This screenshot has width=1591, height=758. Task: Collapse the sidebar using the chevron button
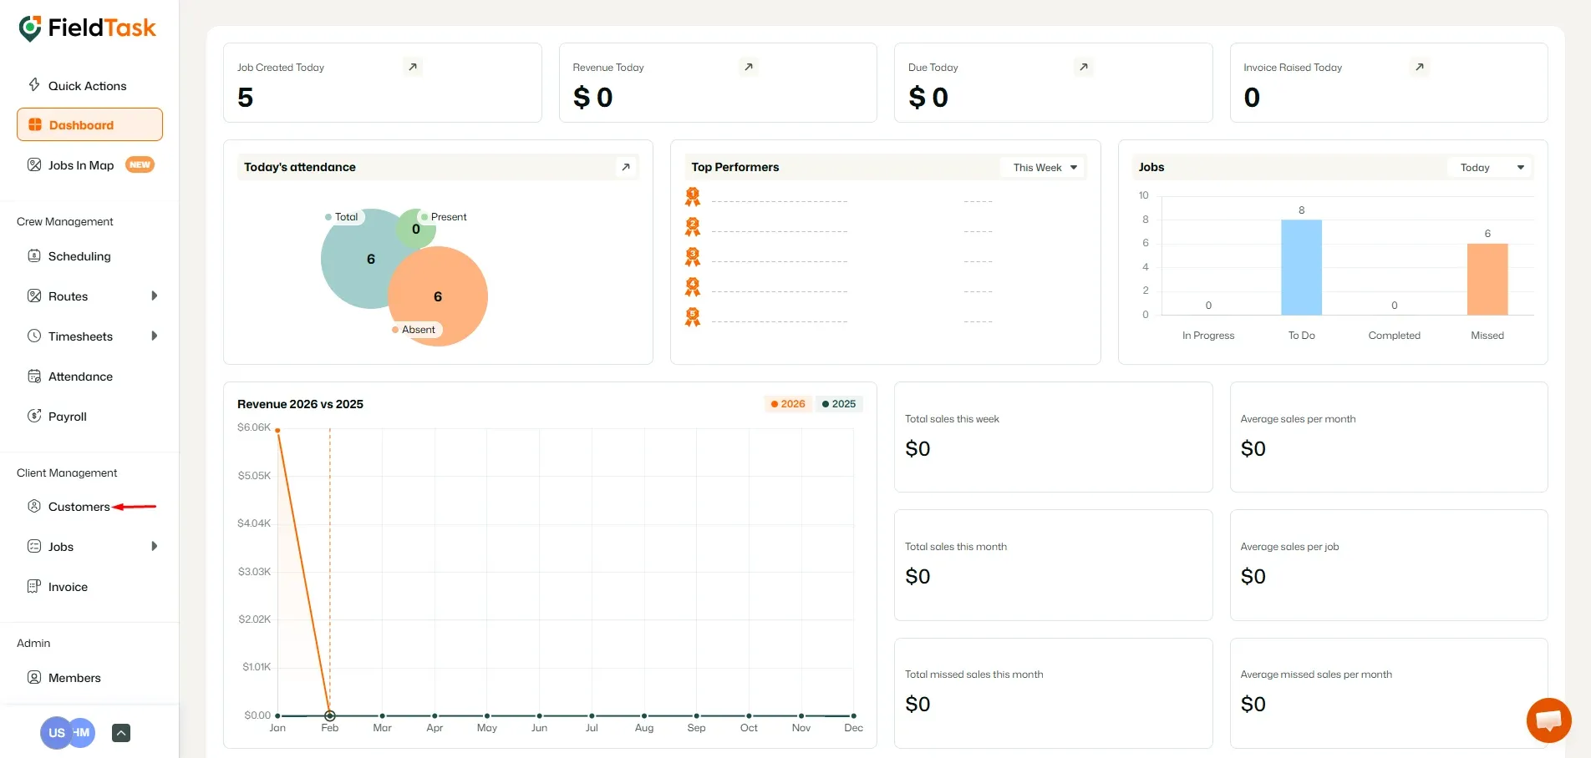[120, 732]
